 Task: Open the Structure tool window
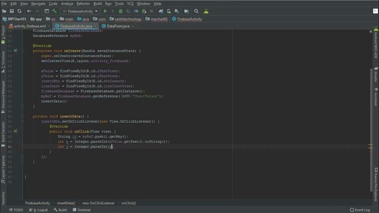3,62
